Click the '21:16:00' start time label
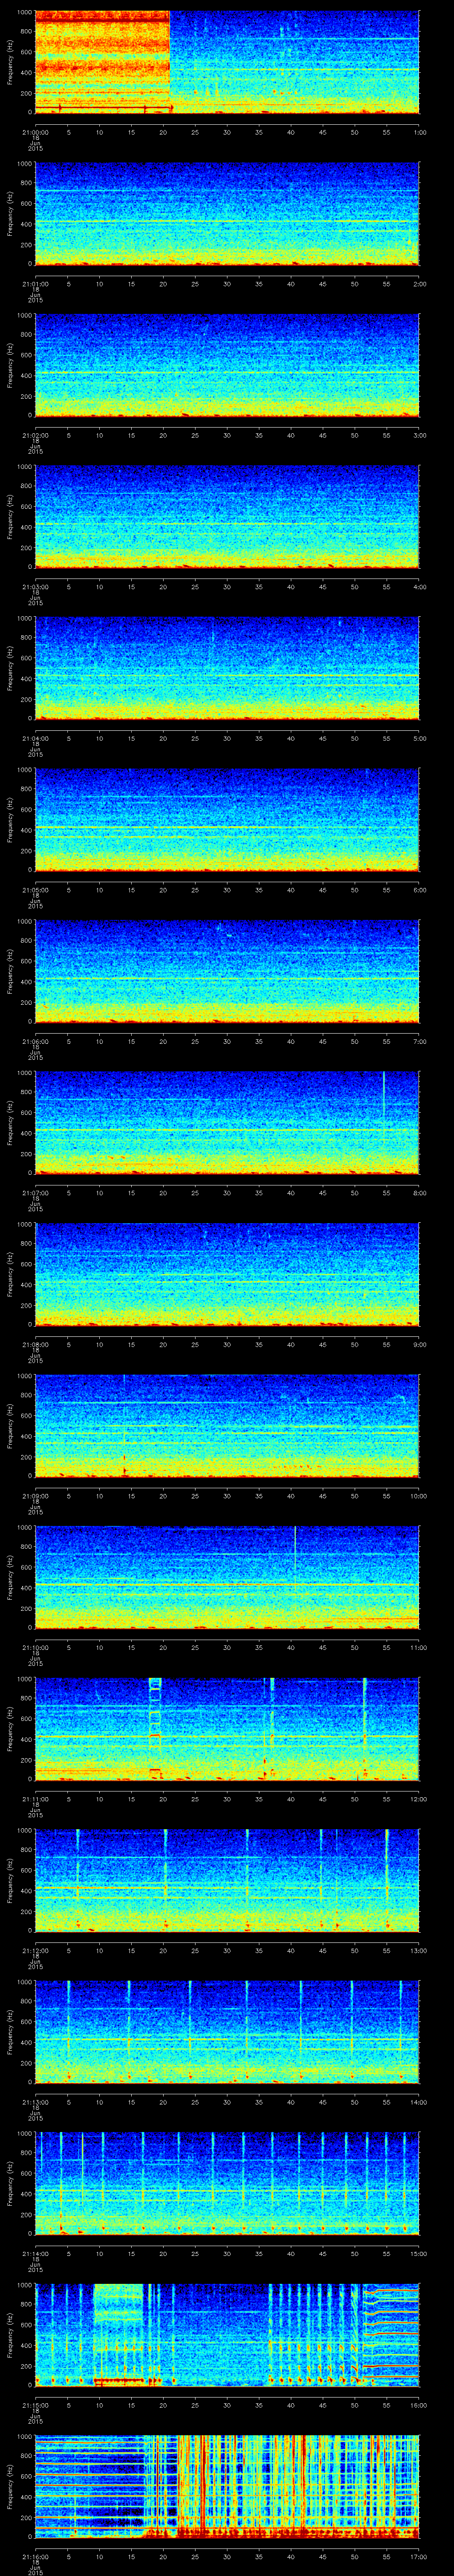 [x=35, y=2556]
